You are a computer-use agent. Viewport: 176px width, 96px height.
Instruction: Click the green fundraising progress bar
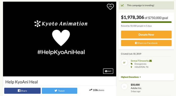tap(146, 22)
